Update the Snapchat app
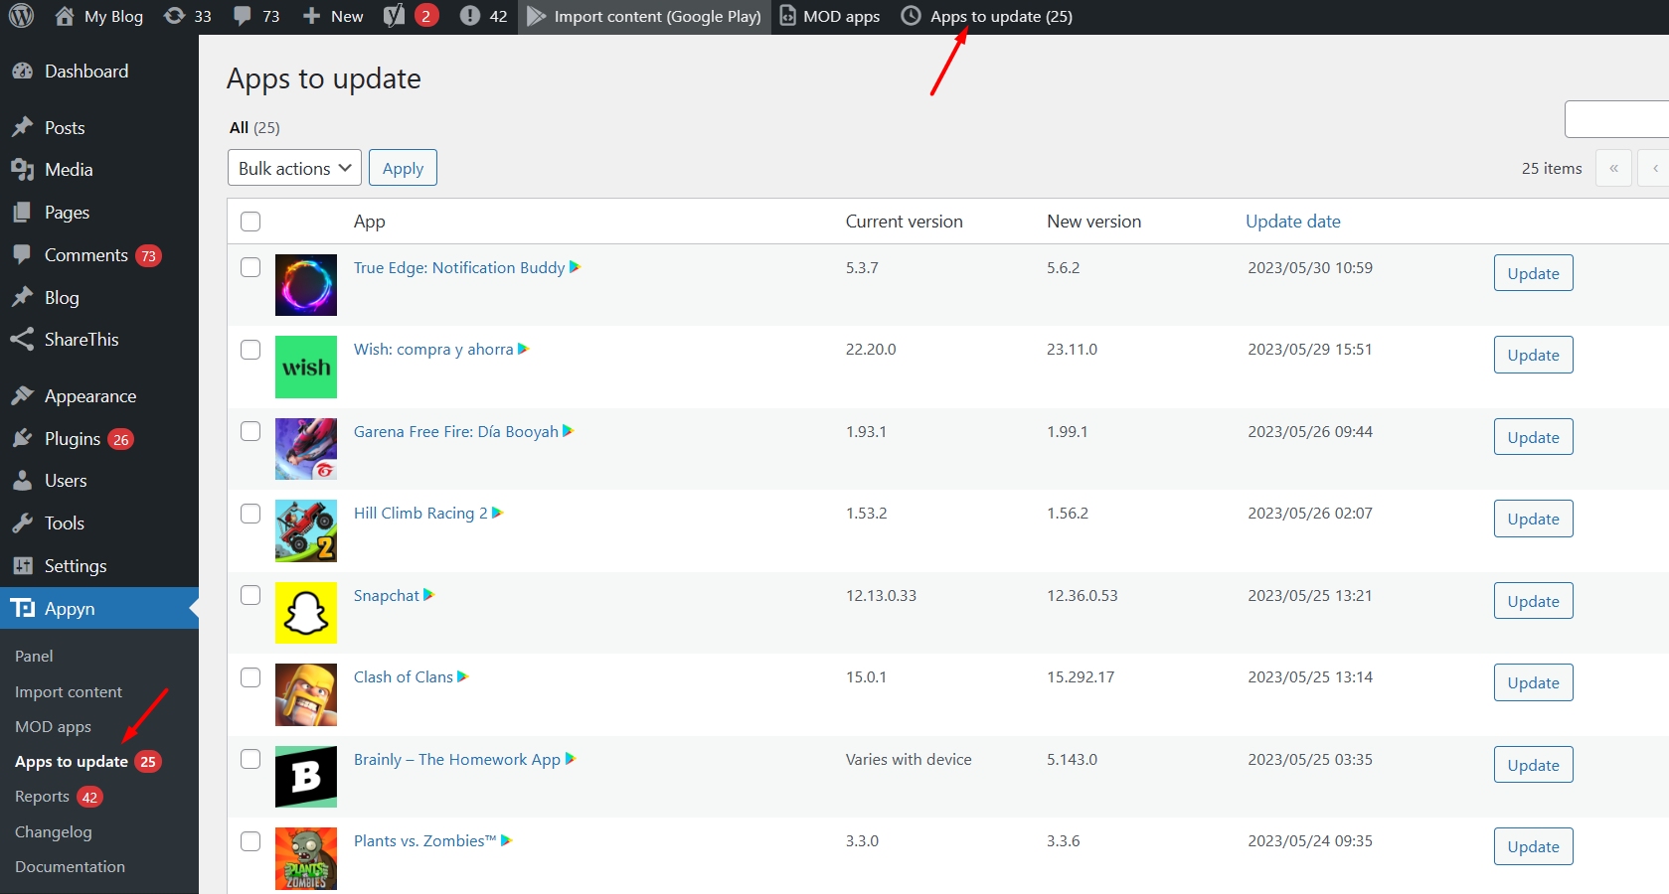This screenshot has height=894, width=1669. coord(1533,601)
